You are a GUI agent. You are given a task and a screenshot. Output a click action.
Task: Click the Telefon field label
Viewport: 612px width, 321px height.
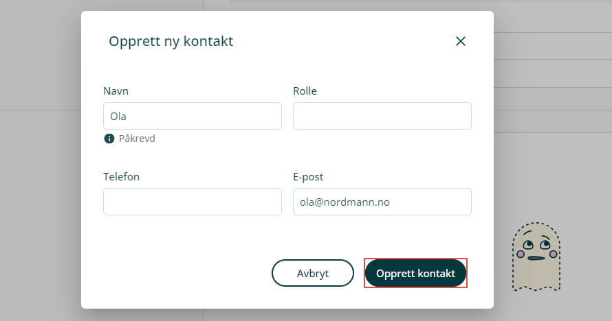[121, 177]
